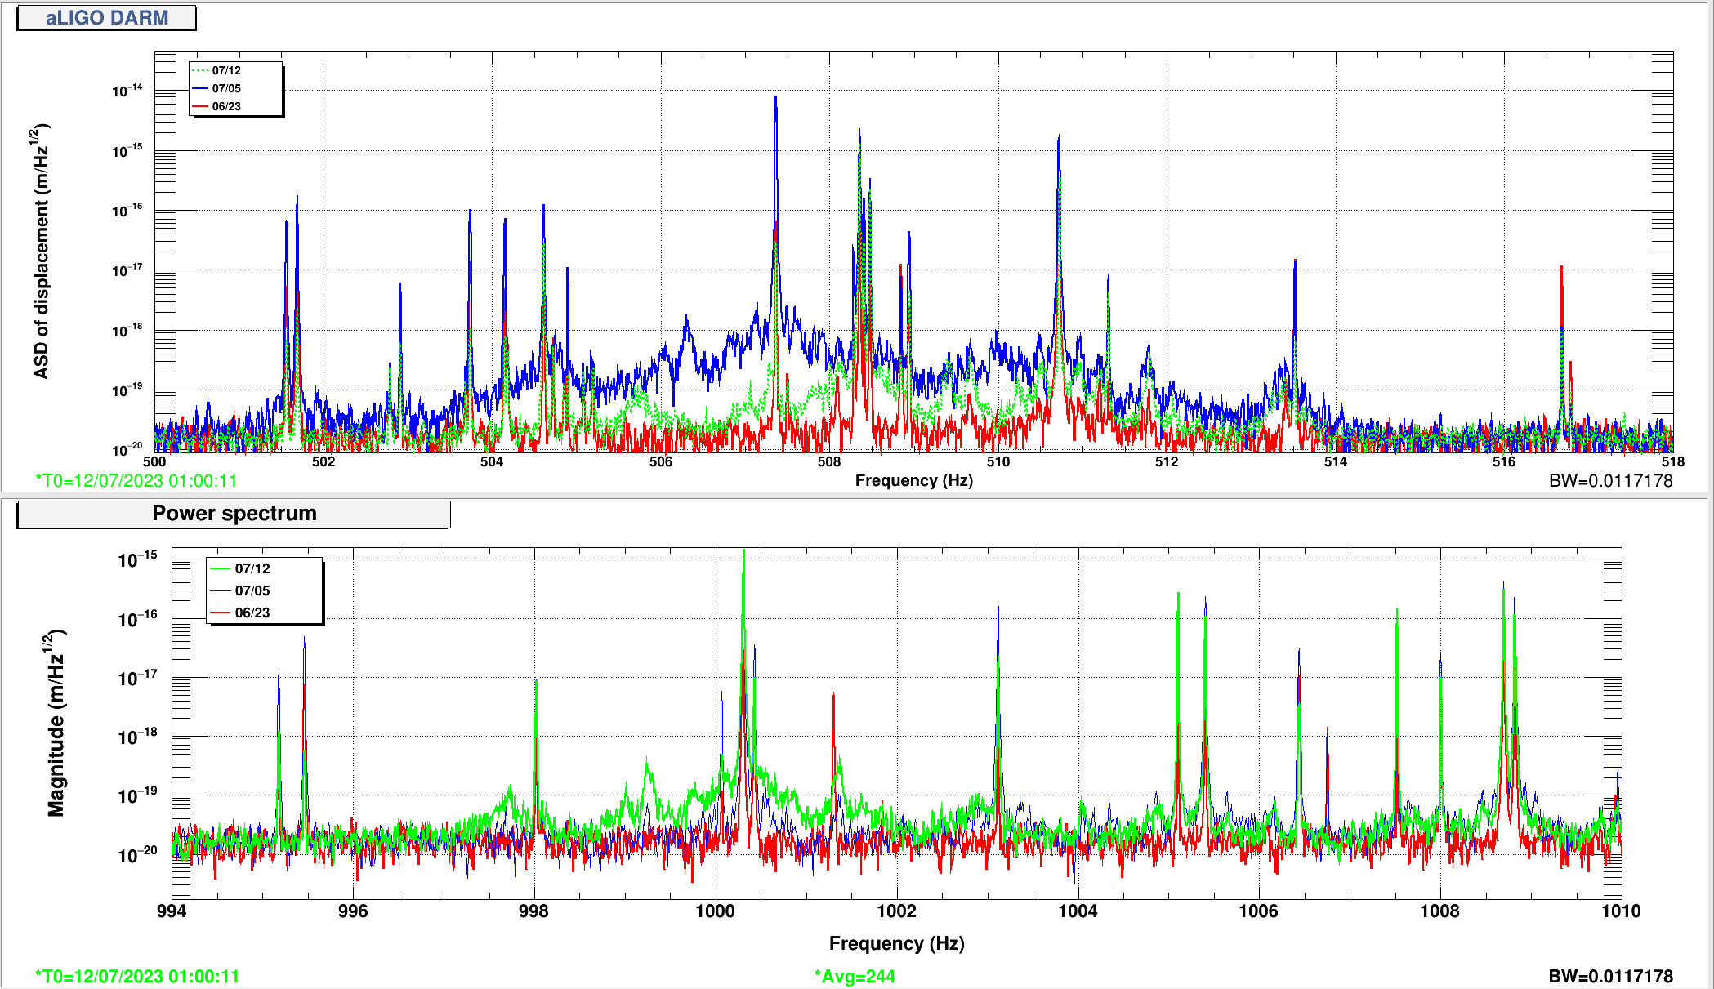Viewport: 1714px width, 989px height.
Task: Select 07/12 entry in top plot legend
Action: tap(226, 71)
